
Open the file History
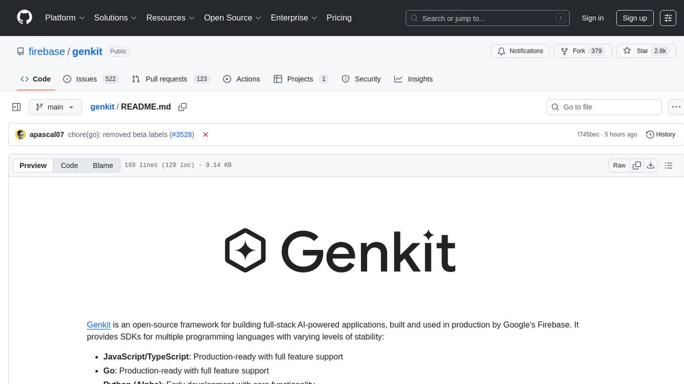point(660,135)
